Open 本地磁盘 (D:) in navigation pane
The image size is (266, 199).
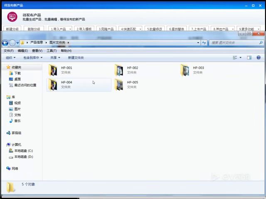(24, 157)
